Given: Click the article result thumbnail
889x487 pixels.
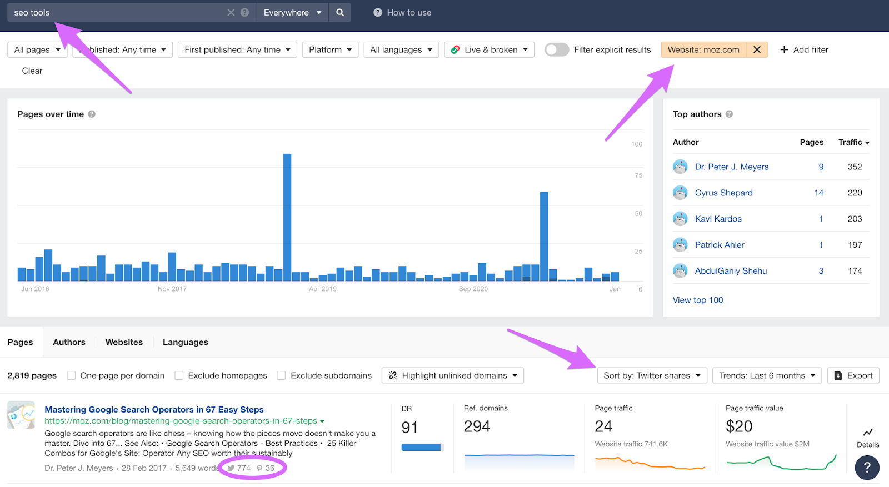Looking at the screenshot, I should pyautogui.click(x=21, y=415).
